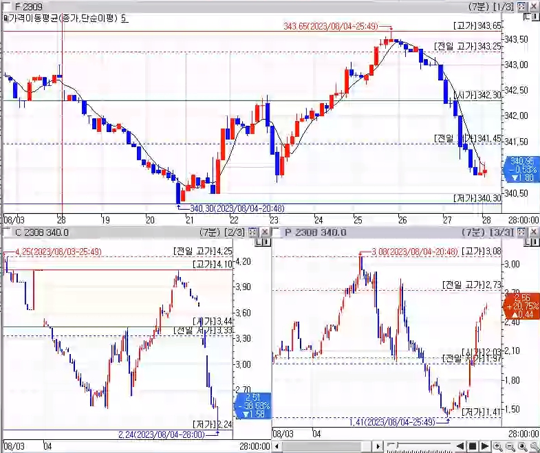Image resolution: width=540 pixels, height=453 pixels.
Task: Click the [전일 고가]4.25 label in call chart
Action: (203, 252)
